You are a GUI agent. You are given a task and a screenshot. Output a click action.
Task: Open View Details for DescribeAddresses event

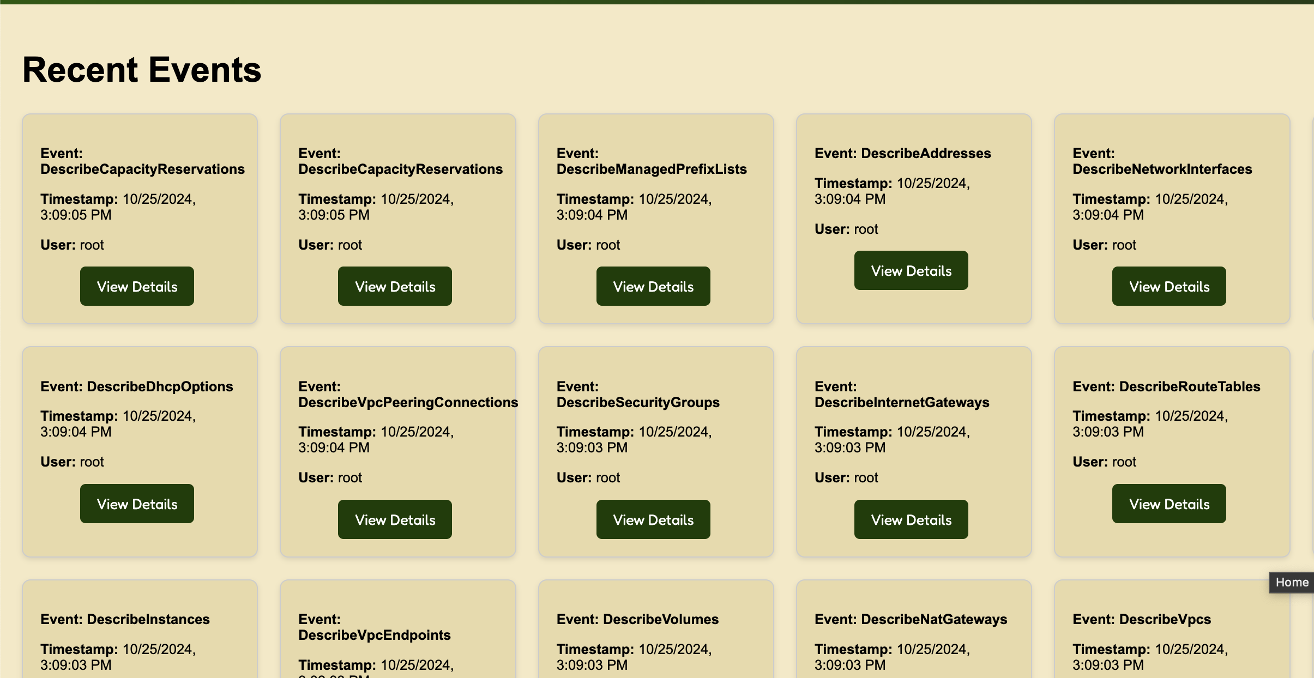(x=911, y=270)
